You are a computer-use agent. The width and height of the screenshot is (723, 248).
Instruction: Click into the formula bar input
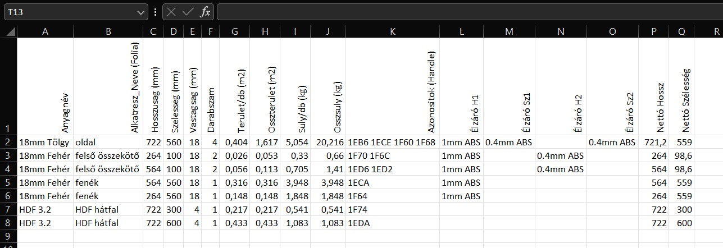[x=469, y=12]
